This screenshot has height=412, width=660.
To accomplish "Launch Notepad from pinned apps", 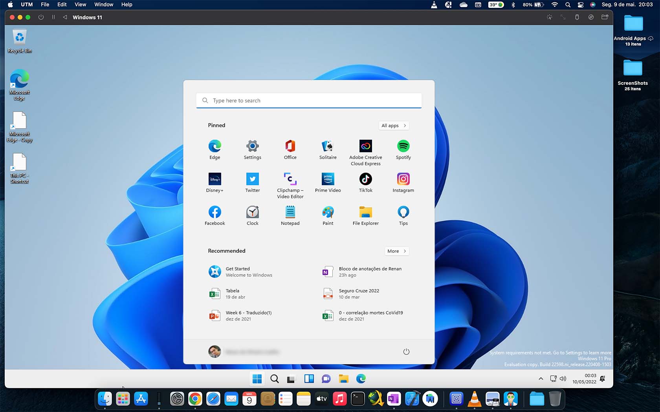I will 290,215.
